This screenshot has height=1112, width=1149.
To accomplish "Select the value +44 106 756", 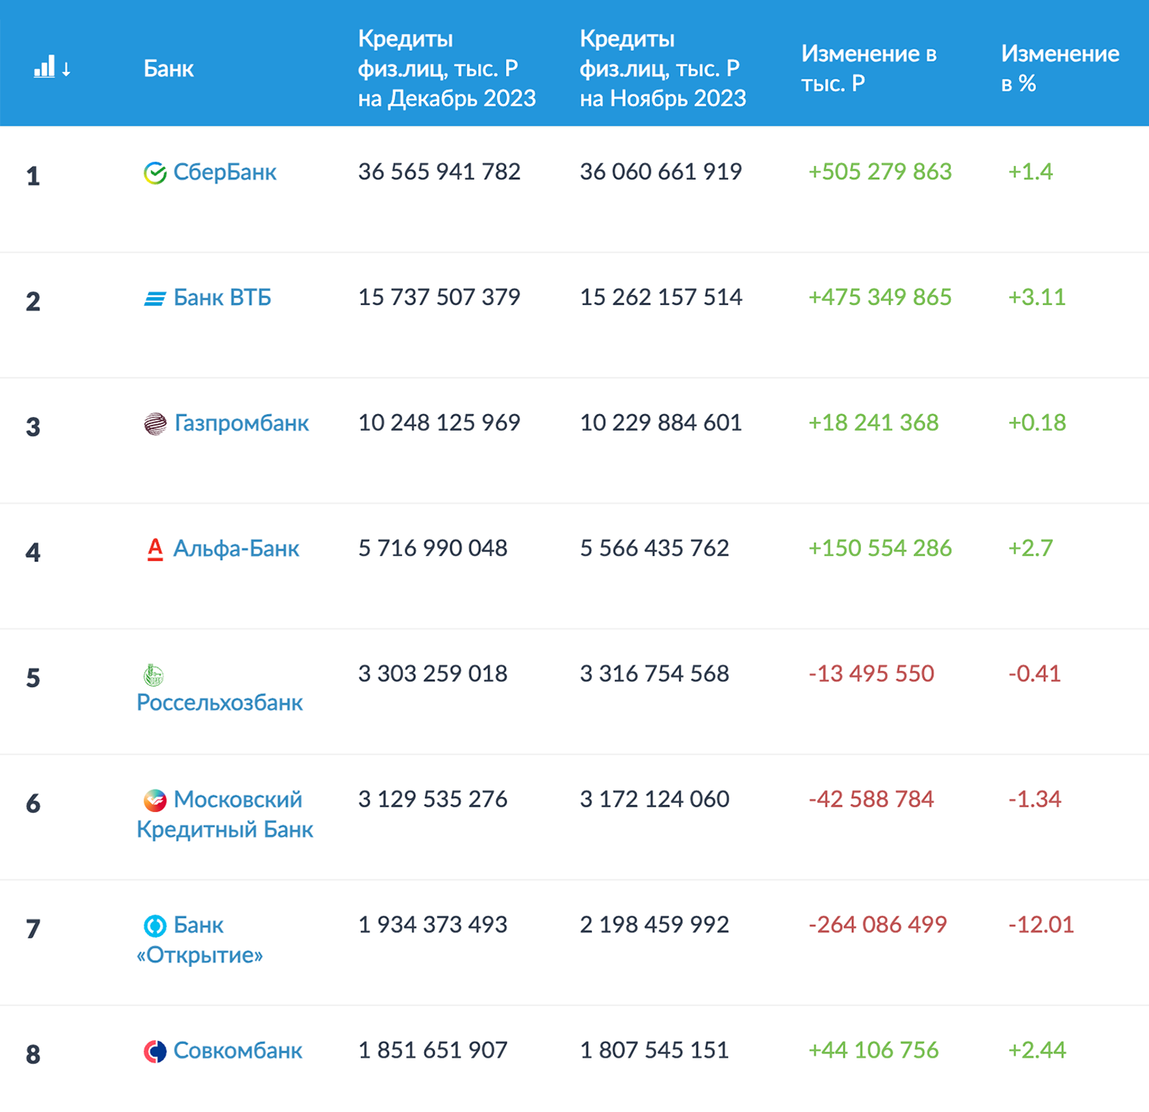I will pos(873,1049).
